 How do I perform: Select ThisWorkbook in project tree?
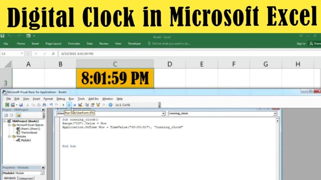29,132
